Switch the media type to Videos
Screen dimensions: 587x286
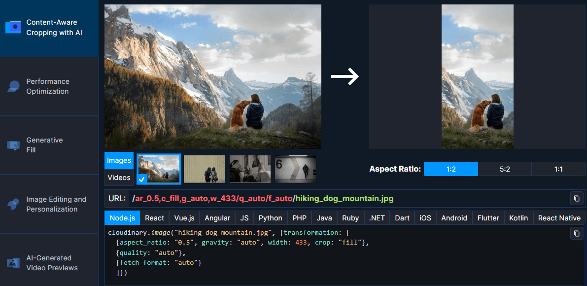119,177
